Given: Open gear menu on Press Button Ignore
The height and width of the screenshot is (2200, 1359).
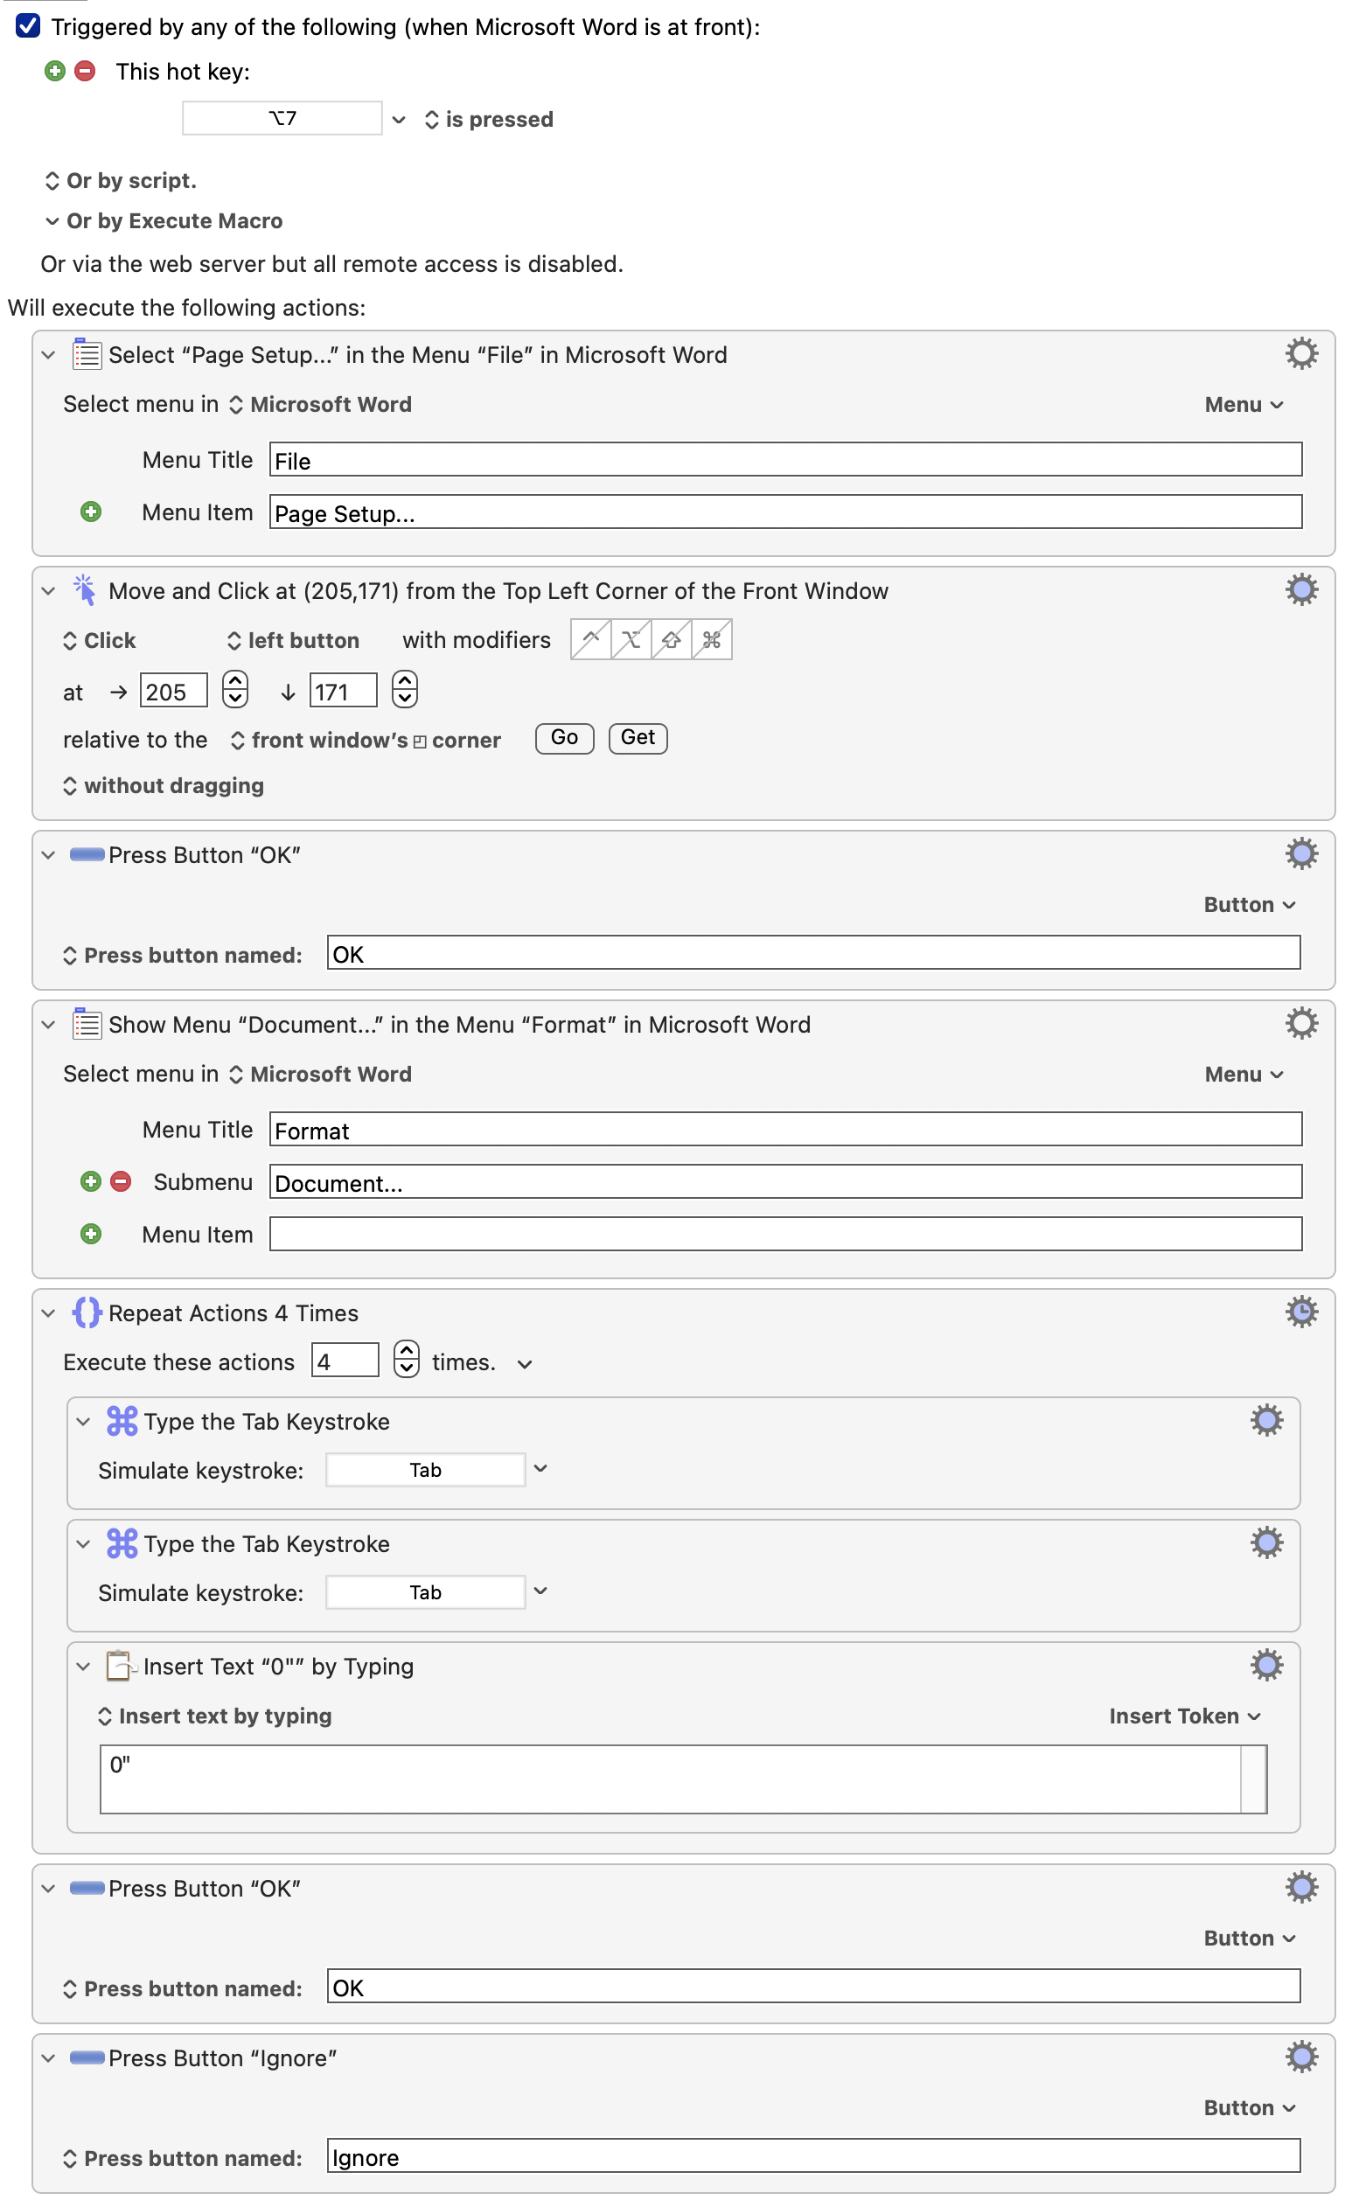Looking at the screenshot, I should coord(1300,2057).
